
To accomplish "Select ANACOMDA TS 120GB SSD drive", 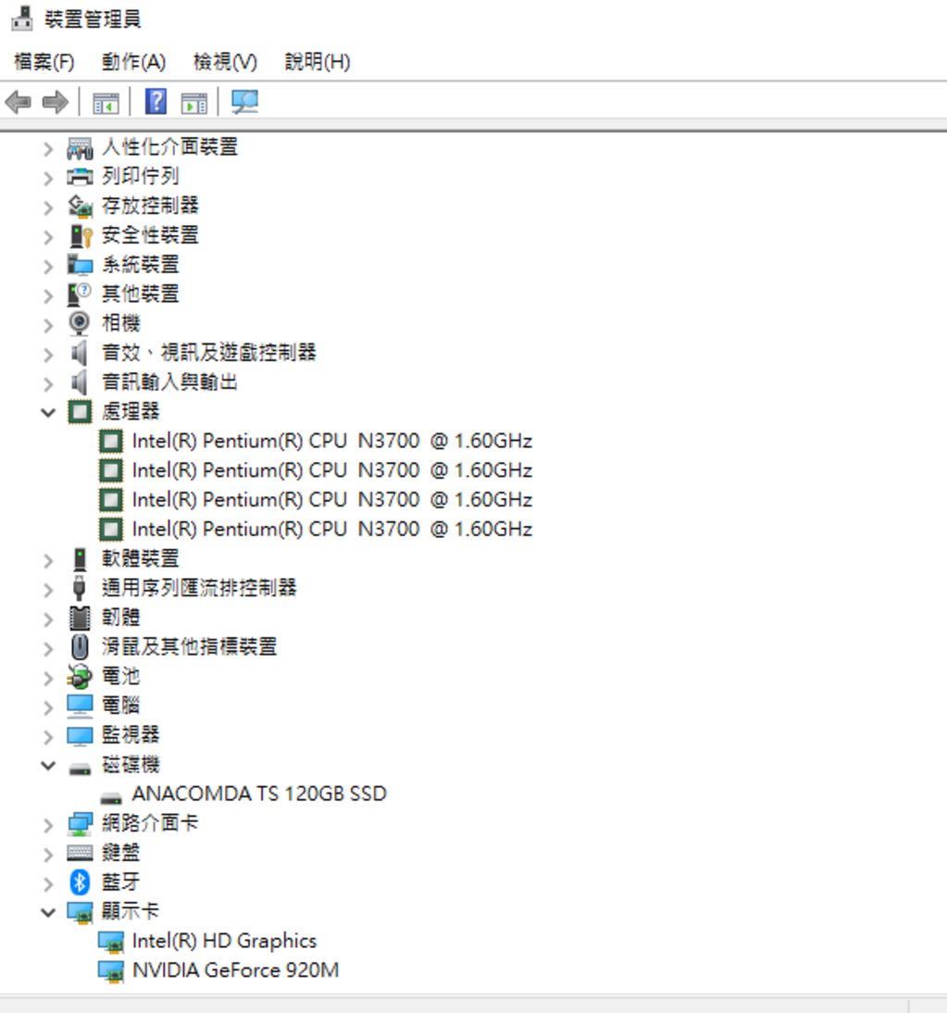I will 259,794.
